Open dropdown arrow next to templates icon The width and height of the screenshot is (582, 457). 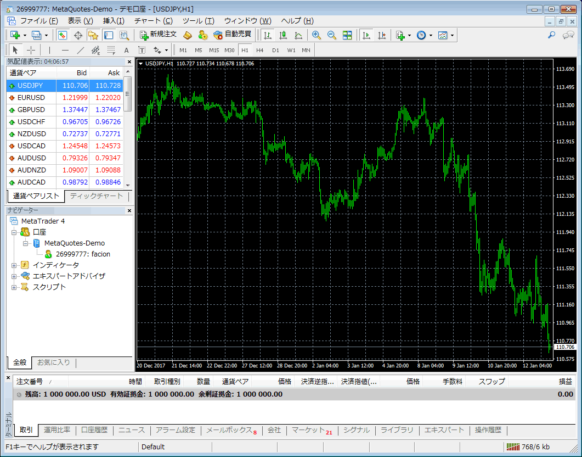tap(453, 36)
